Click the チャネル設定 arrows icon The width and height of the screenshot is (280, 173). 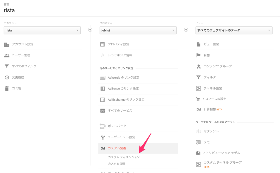(199, 88)
